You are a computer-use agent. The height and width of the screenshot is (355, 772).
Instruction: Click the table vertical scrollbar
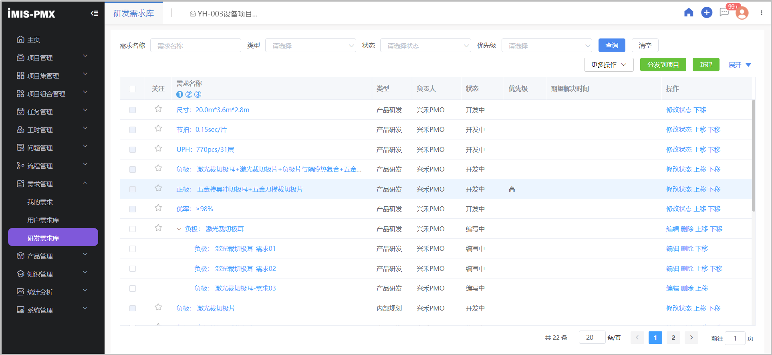tap(753, 156)
